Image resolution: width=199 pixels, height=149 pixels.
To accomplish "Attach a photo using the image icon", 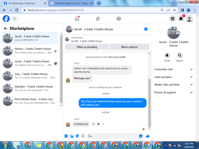I will (72, 136).
